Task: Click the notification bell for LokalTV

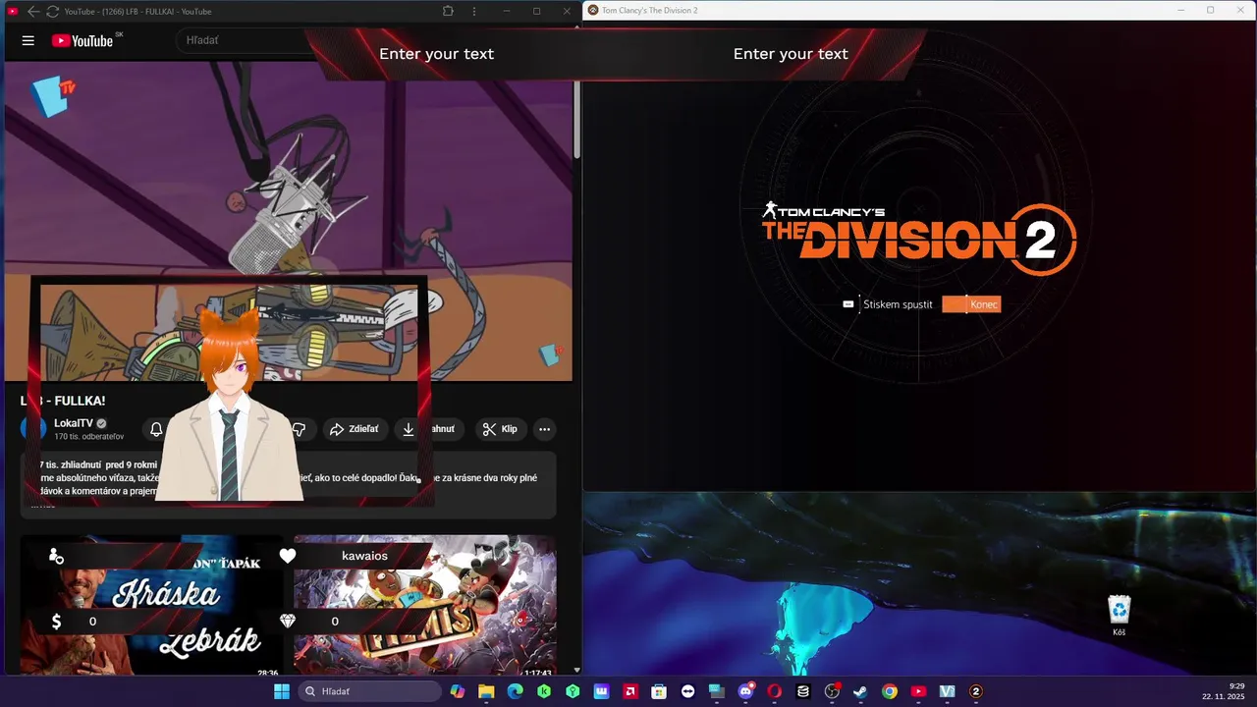Action: [x=156, y=429]
